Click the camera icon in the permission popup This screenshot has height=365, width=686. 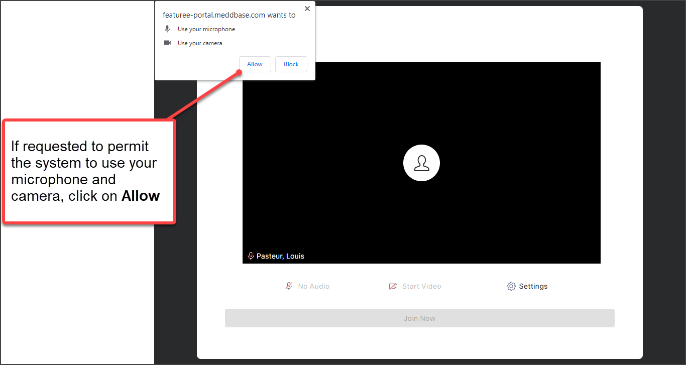(x=167, y=43)
